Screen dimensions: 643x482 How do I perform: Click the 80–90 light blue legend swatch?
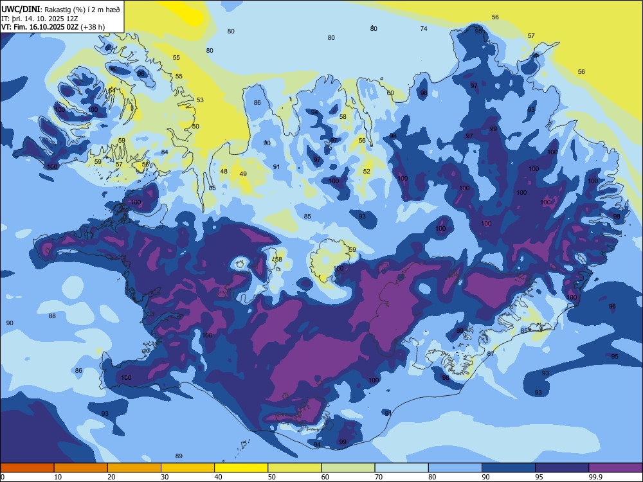tap(455, 468)
